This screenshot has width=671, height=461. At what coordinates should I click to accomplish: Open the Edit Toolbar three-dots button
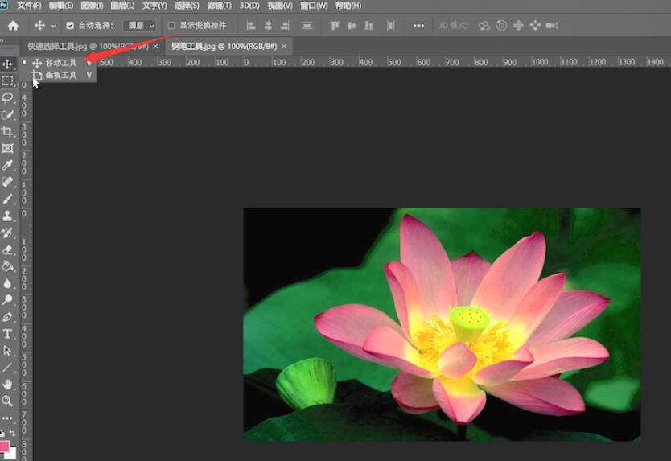pos(7,418)
